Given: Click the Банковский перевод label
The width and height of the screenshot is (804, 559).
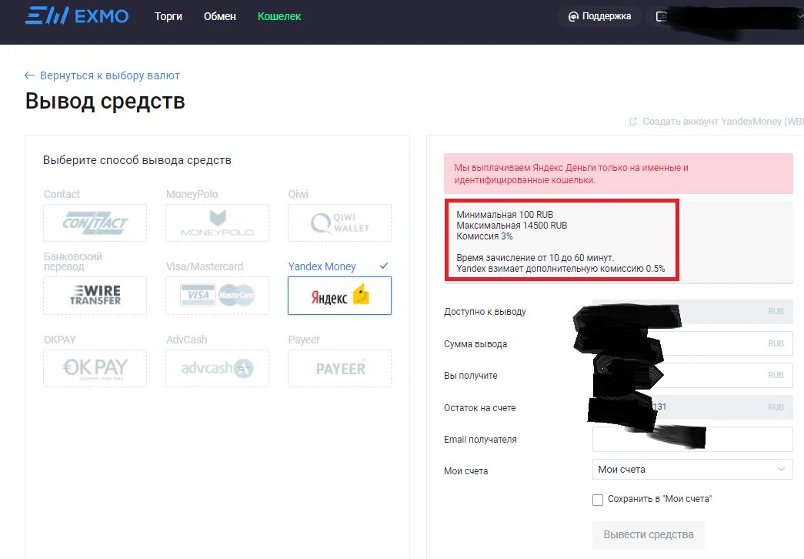Looking at the screenshot, I should tap(73, 261).
